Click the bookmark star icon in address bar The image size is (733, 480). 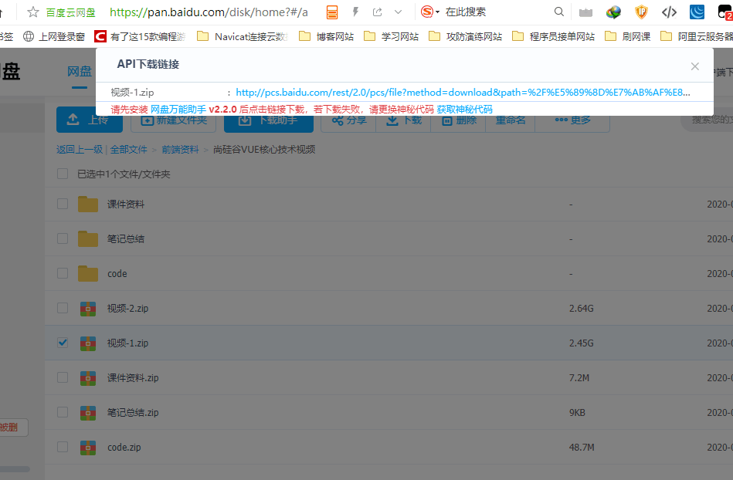tap(32, 12)
